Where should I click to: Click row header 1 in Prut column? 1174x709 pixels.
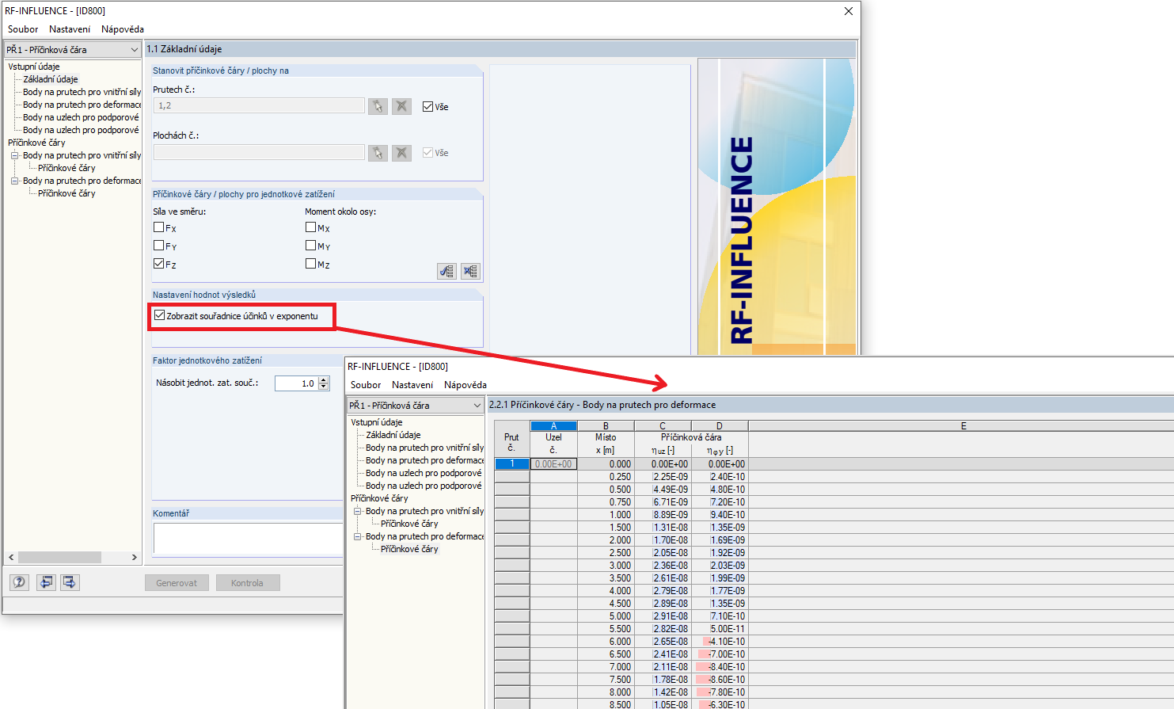(x=512, y=464)
